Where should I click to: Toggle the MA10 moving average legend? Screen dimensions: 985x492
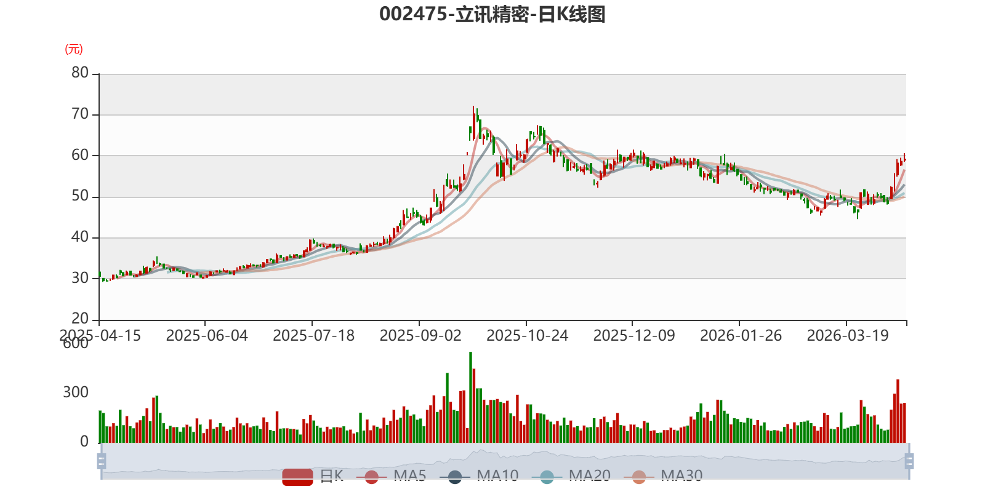(479, 476)
